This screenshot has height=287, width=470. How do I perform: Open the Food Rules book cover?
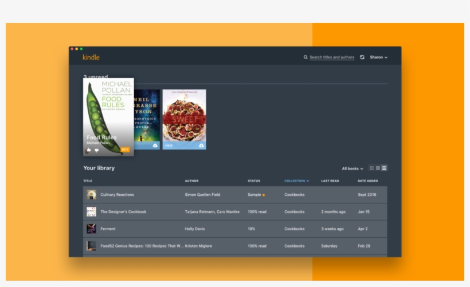coord(108,117)
